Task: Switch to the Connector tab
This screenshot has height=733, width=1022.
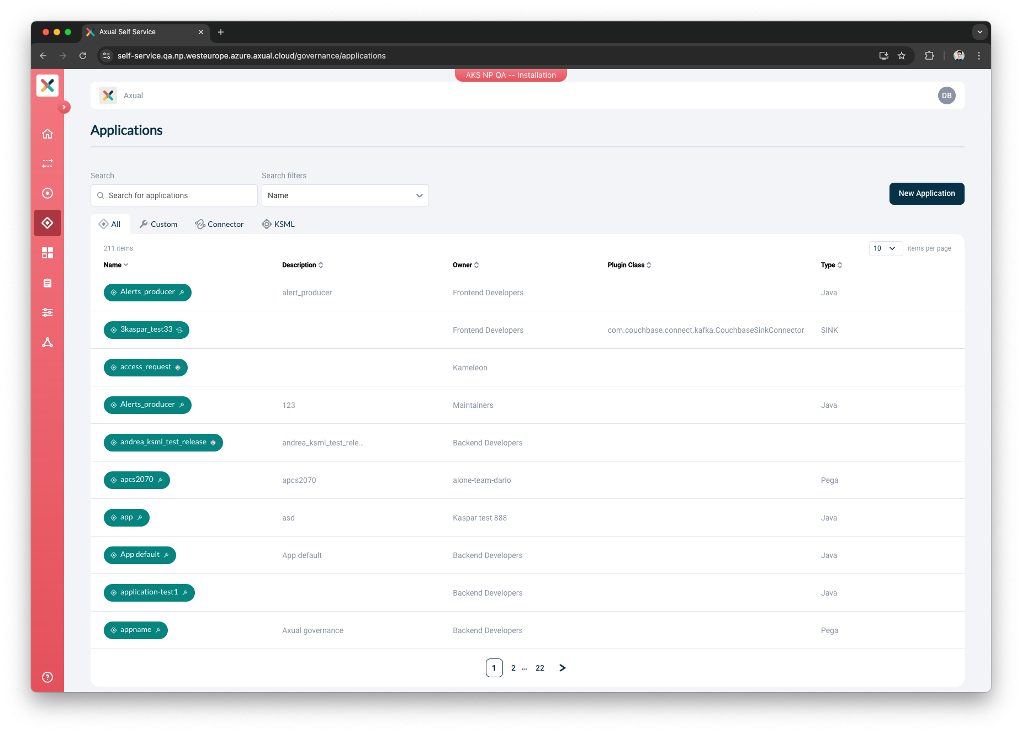Action: 219,224
